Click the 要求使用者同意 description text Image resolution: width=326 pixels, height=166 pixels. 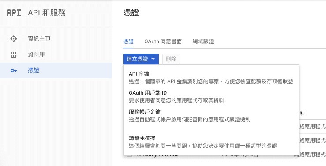pos(176,100)
